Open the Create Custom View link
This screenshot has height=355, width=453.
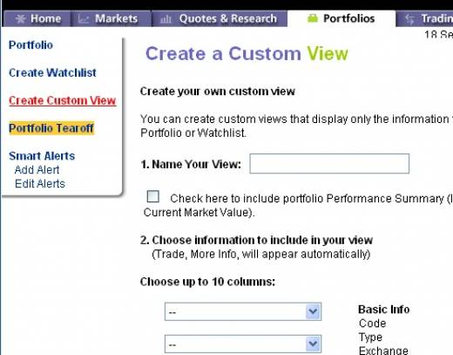coord(63,100)
